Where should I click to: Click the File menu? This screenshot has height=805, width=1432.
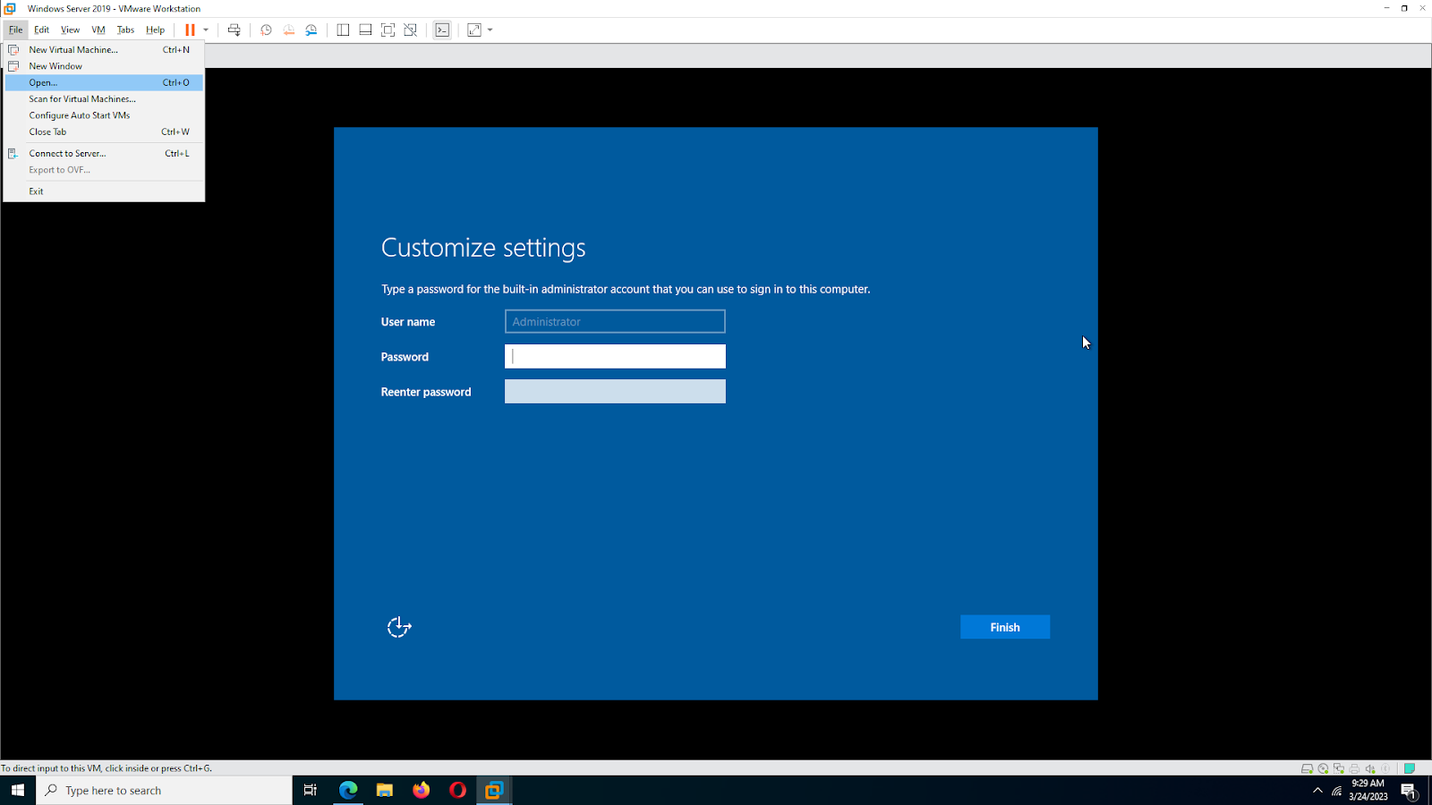tap(16, 30)
